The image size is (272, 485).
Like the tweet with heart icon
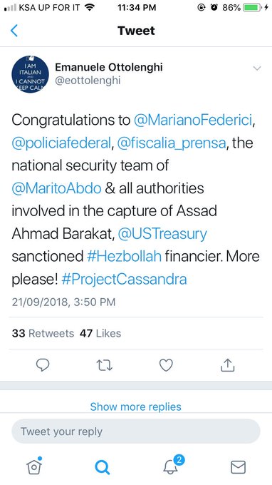pyautogui.click(x=166, y=365)
